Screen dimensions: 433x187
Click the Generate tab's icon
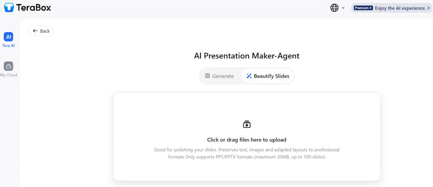click(207, 76)
